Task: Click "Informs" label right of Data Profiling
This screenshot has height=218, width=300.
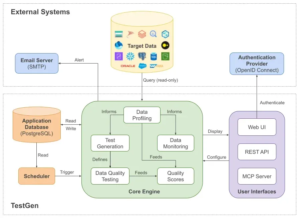Action: pyautogui.click(x=174, y=112)
